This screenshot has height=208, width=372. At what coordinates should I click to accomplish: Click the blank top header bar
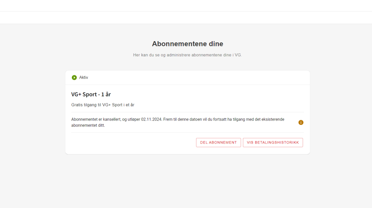pos(186,6)
